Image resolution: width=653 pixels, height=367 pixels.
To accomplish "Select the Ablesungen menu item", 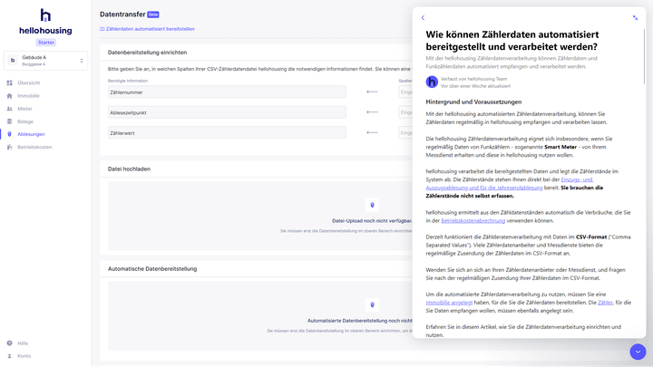I will [31, 134].
